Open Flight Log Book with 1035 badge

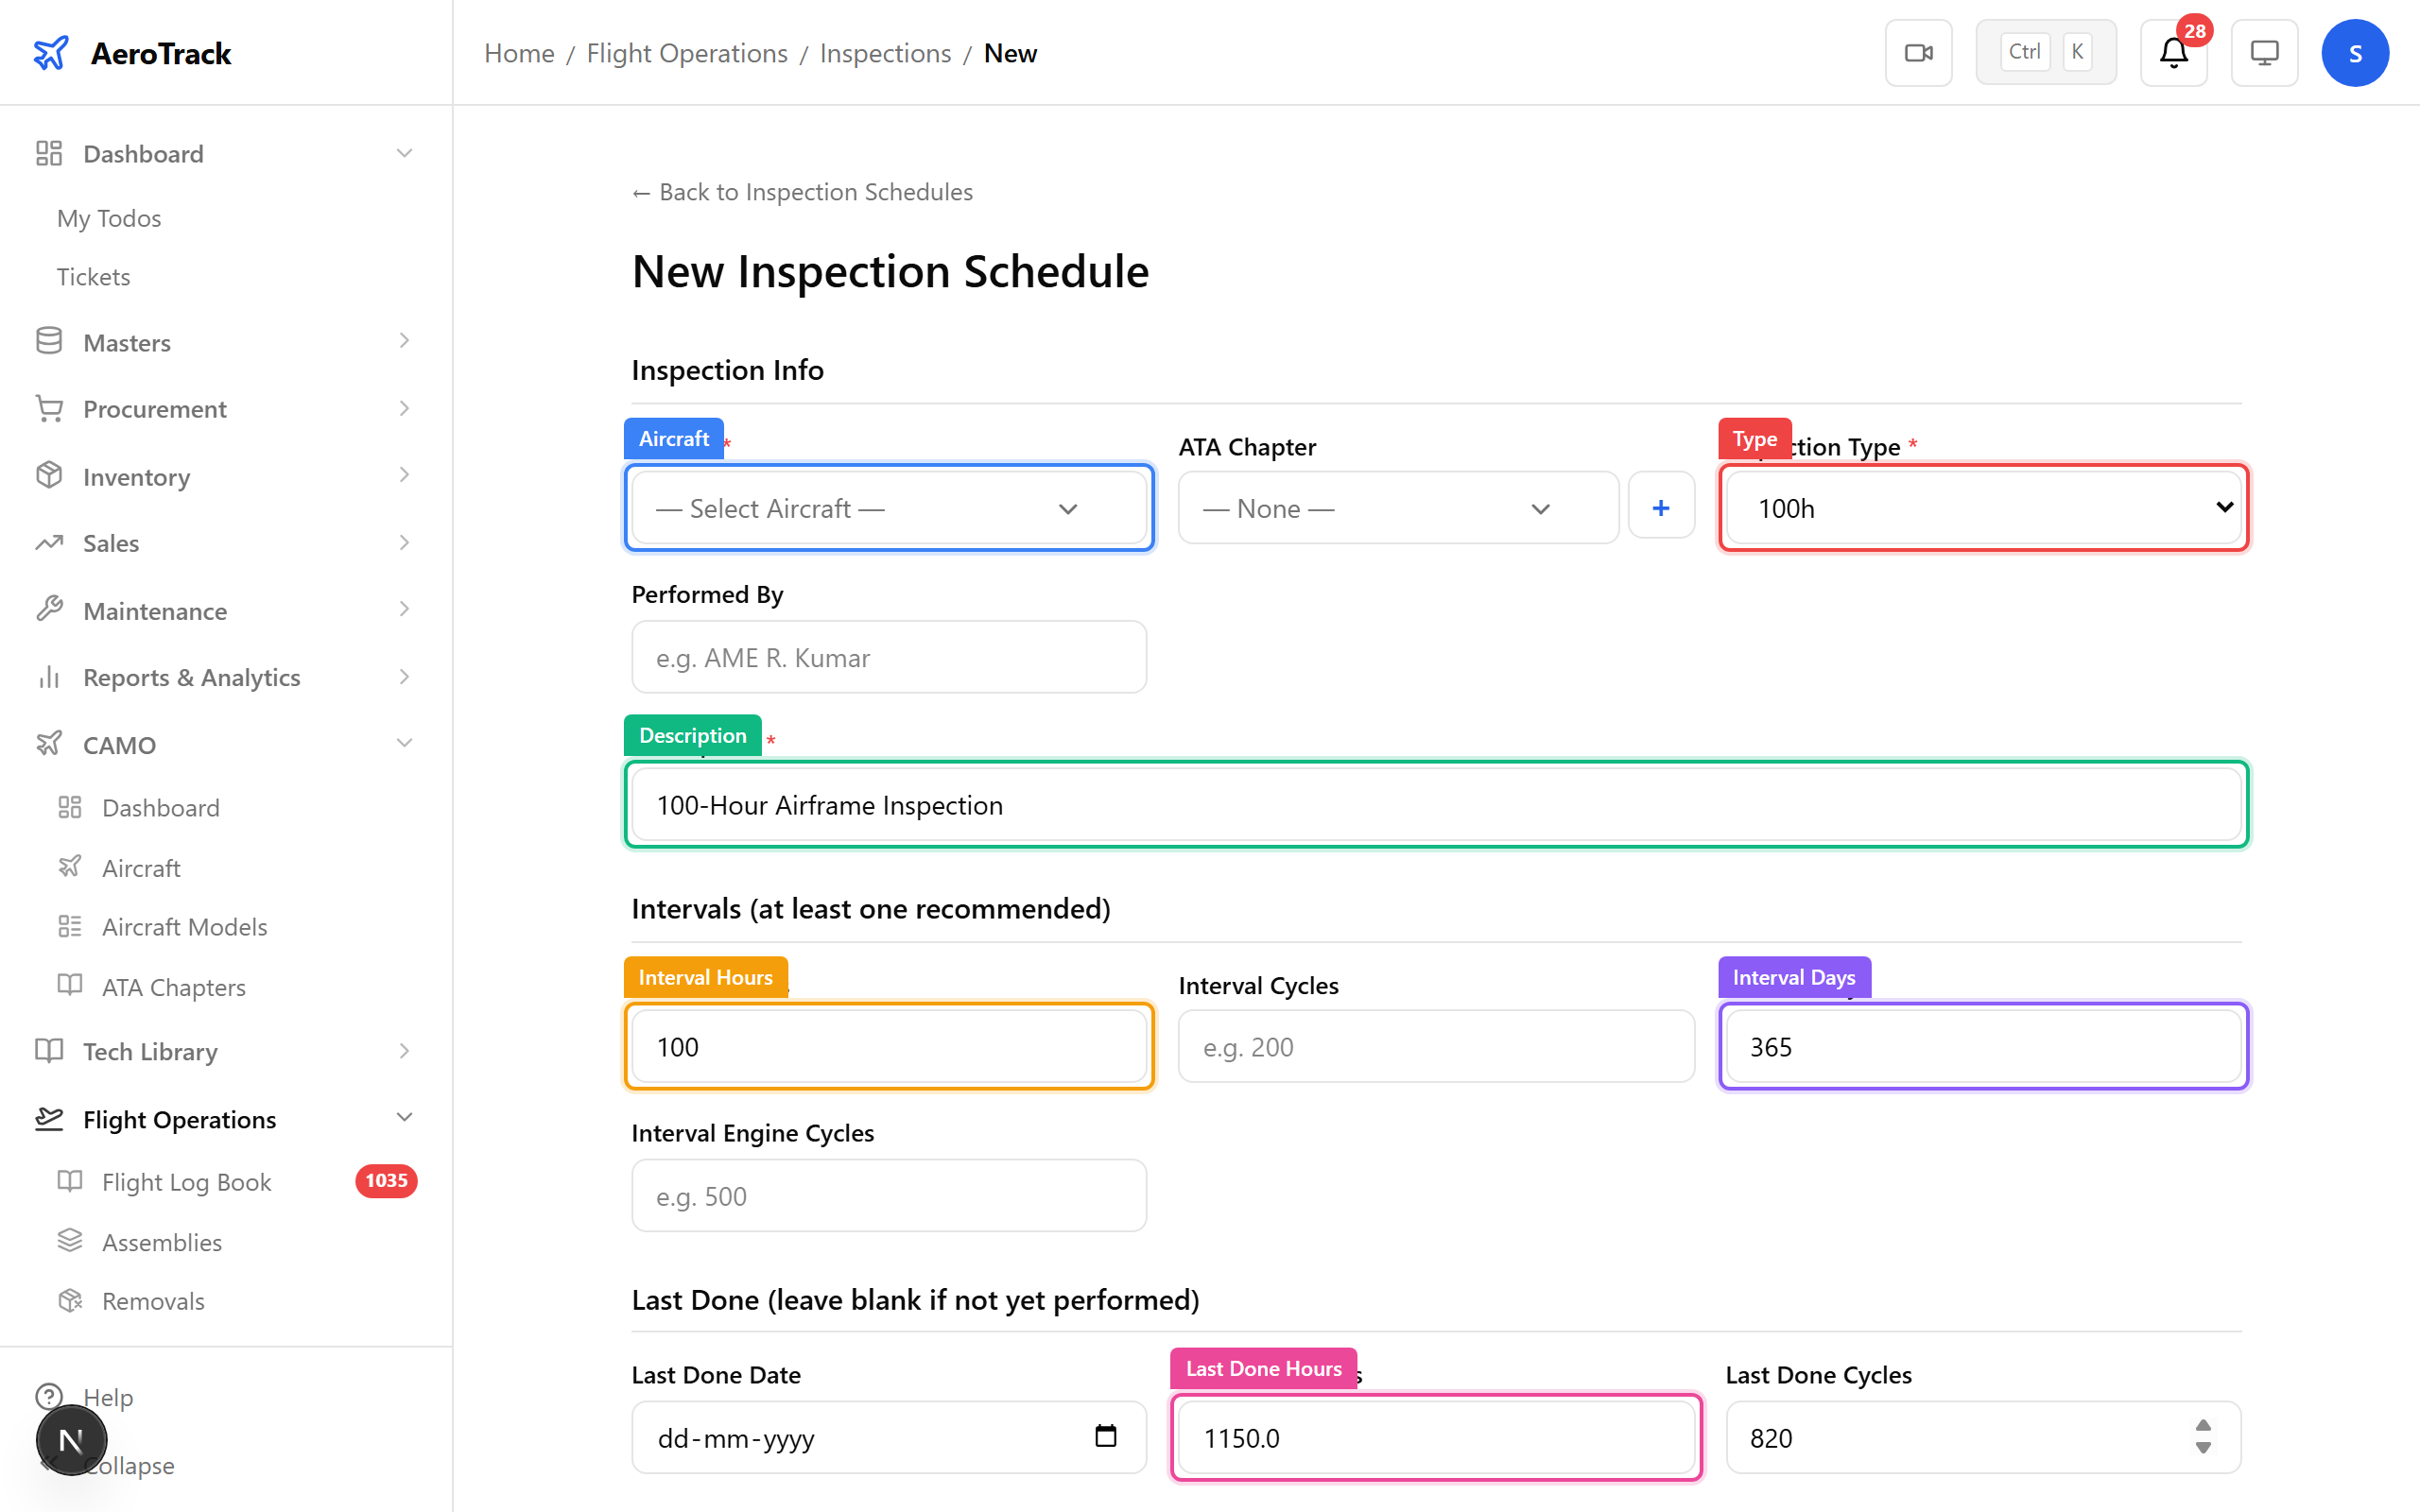coord(186,1181)
